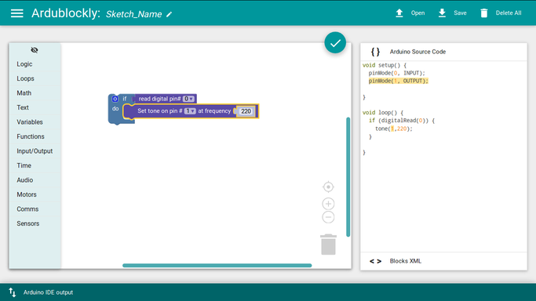This screenshot has height=301, width=536.
Task: Click the void setup() code line
Action: [385, 65]
